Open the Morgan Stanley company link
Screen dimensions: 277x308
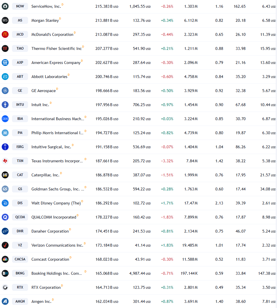[x=45, y=20]
